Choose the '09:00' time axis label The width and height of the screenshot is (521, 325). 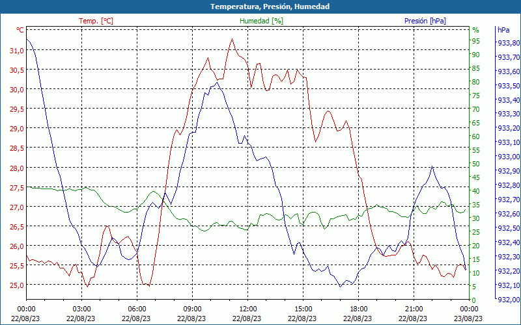pos(192,309)
